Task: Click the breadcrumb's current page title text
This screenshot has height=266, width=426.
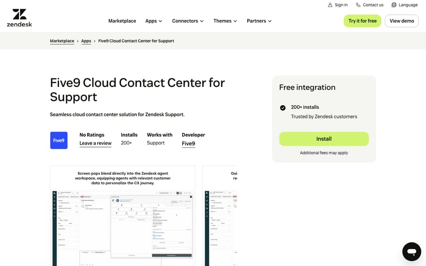Action: 136,41
